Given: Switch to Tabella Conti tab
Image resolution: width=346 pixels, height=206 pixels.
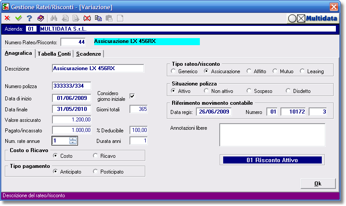Looking at the screenshot, I should (x=54, y=54).
